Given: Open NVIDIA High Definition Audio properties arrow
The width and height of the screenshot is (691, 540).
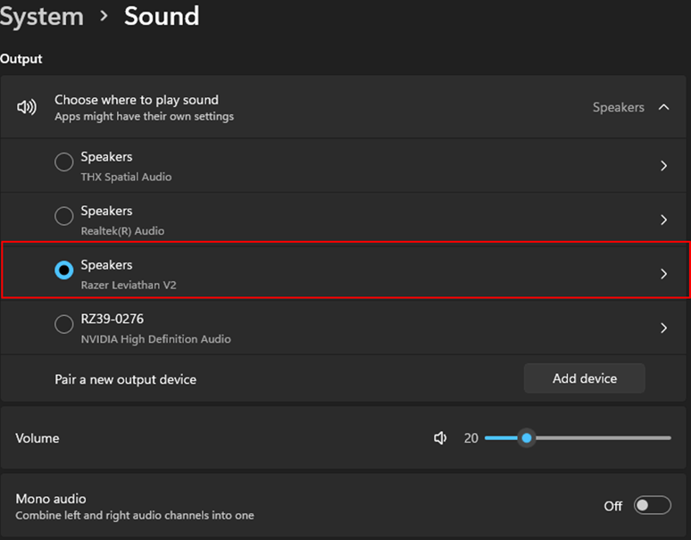Looking at the screenshot, I should pos(663,328).
